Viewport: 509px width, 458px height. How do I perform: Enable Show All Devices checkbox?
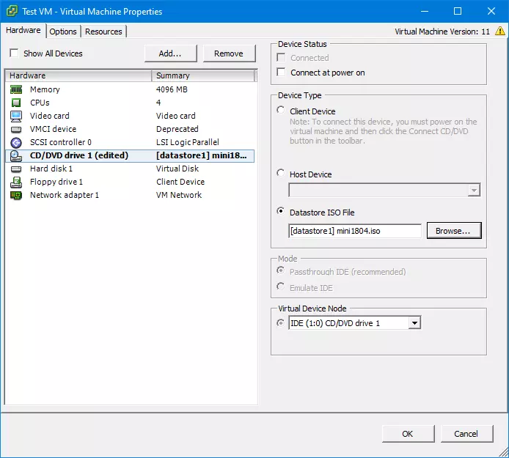point(14,53)
